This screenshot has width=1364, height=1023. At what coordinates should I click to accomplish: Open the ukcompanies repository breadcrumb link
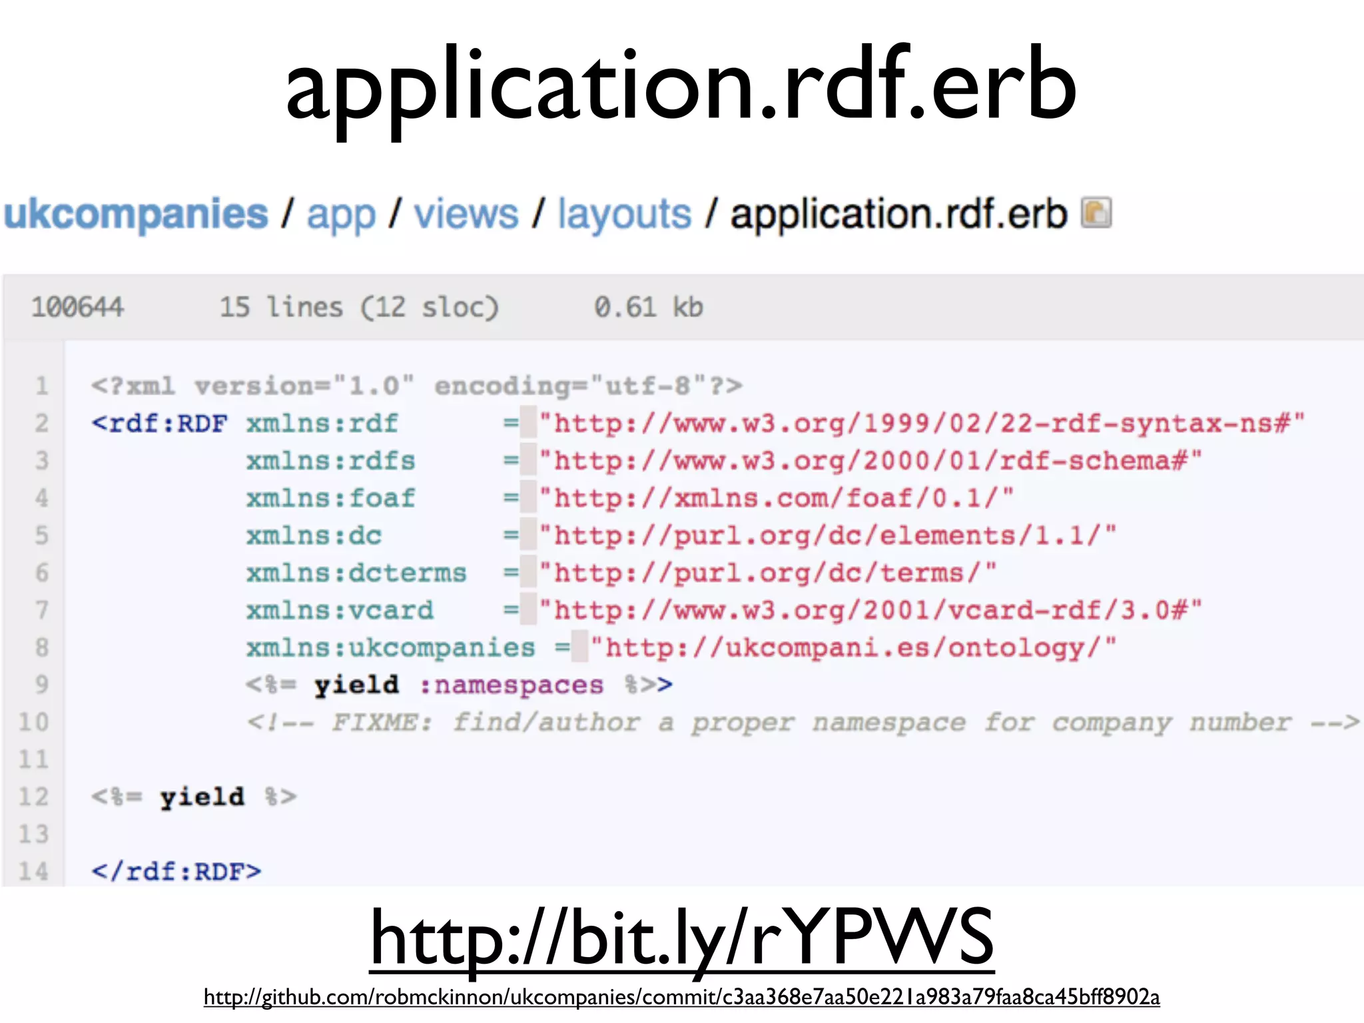(x=136, y=214)
